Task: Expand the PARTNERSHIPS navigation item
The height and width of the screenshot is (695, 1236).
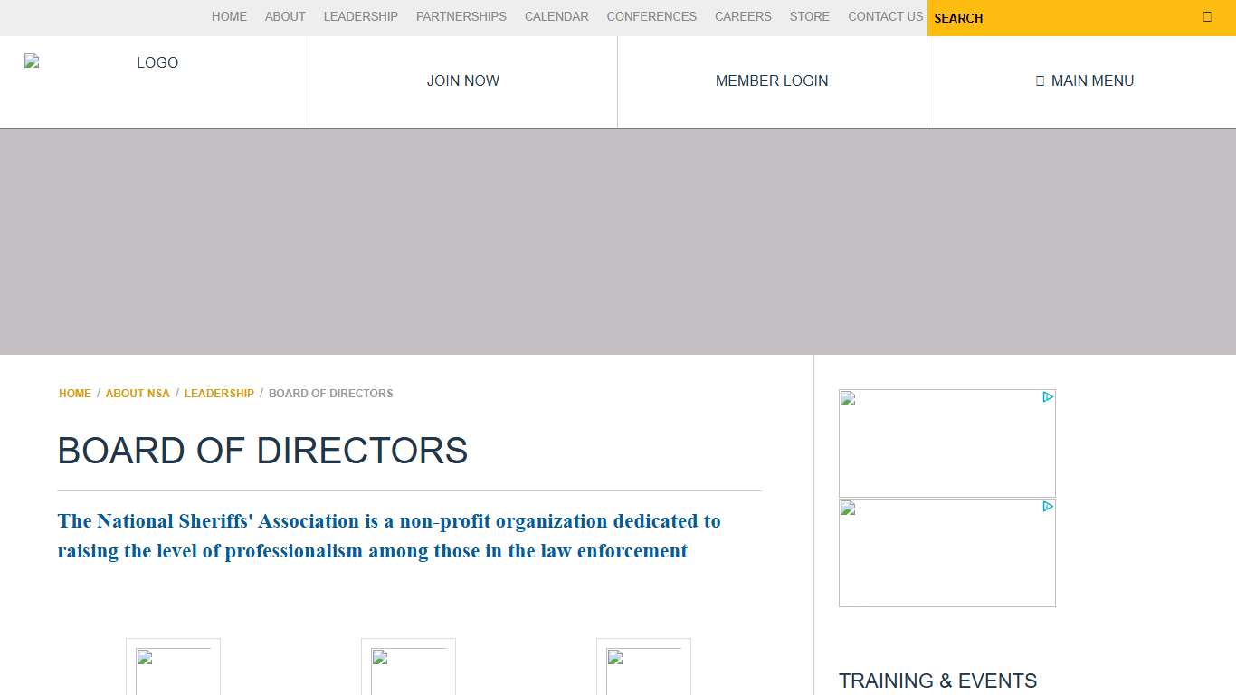Action: pos(461,16)
